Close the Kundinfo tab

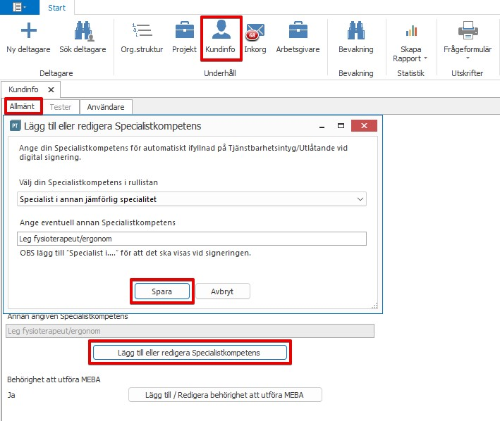[51, 89]
